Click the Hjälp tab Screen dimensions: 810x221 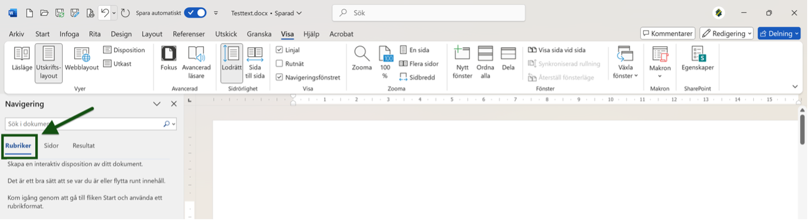tap(311, 34)
